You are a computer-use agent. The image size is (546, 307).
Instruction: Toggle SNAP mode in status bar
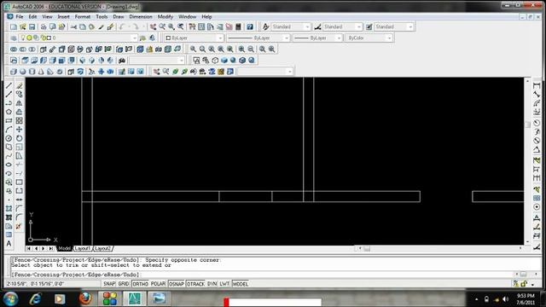point(109,284)
